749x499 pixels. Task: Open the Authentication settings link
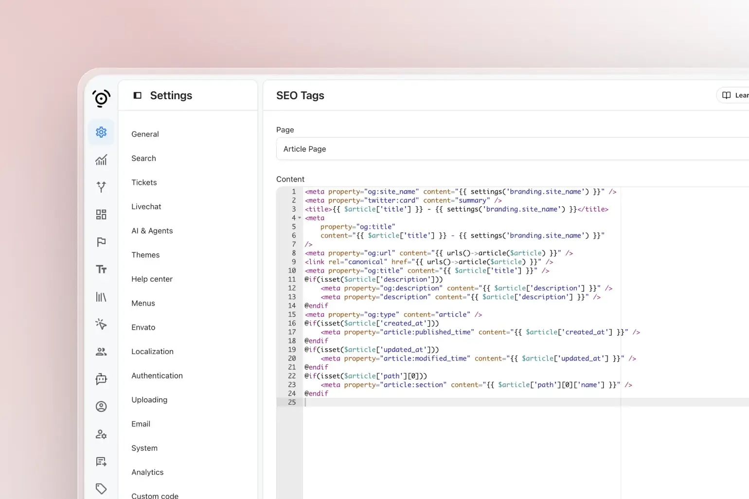tap(157, 375)
